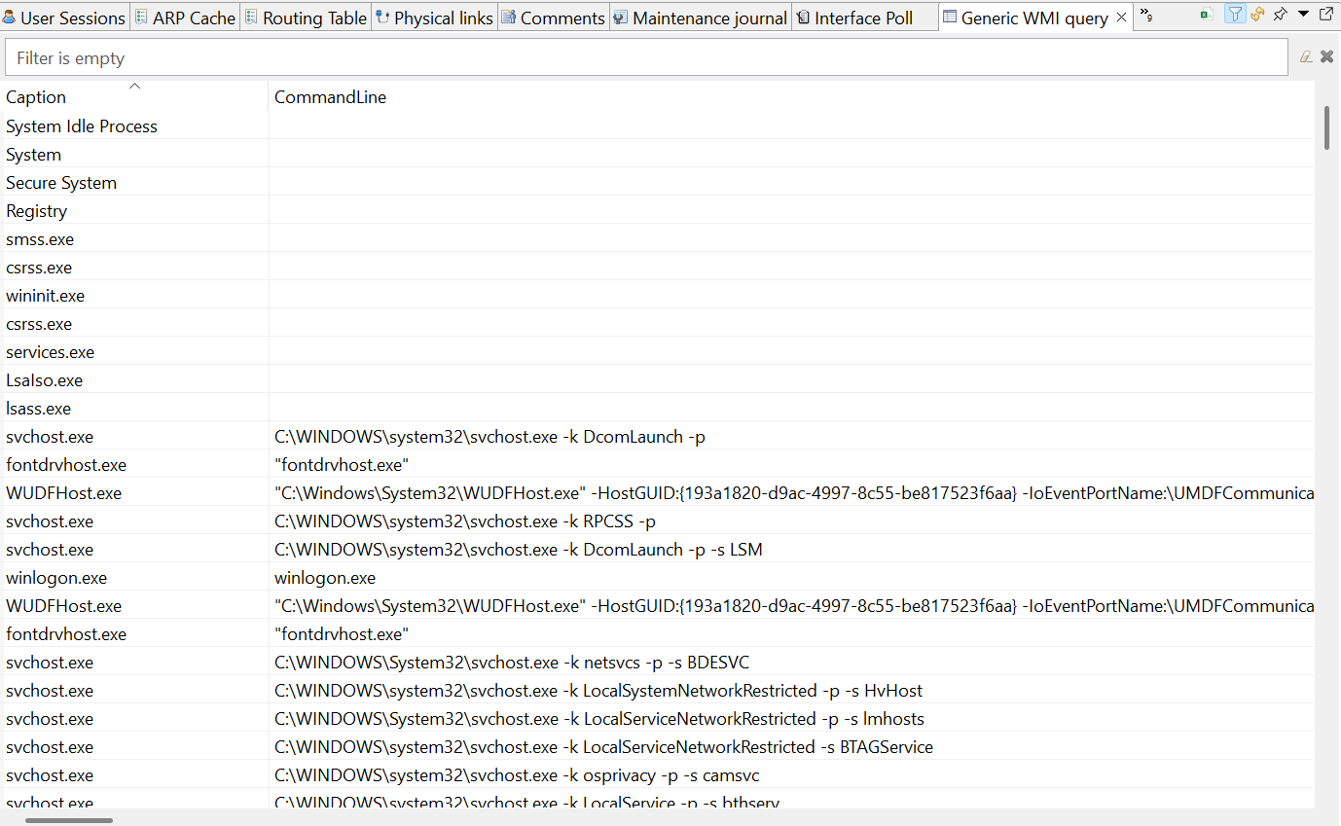This screenshot has width=1341, height=826.
Task: Click the X beside the filter field
Action: pos(1326,56)
